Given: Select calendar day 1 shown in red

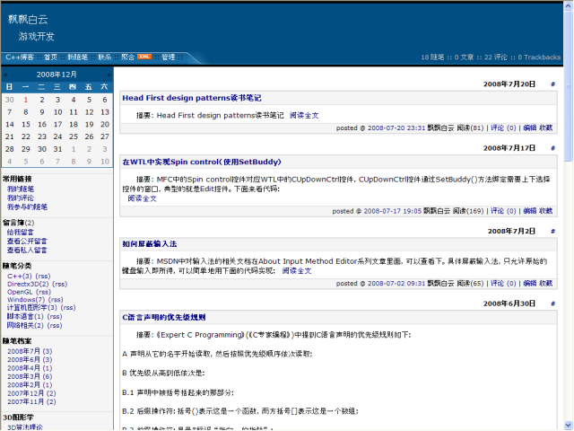Looking at the screenshot, I should tap(26, 100).
